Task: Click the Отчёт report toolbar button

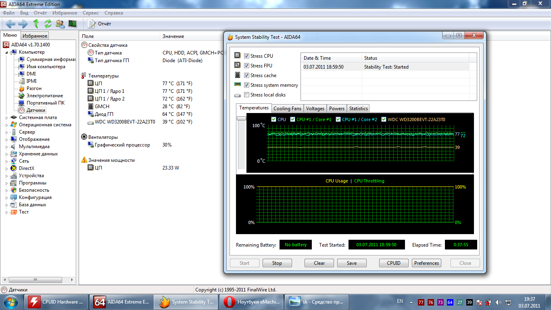Action: [99, 24]
